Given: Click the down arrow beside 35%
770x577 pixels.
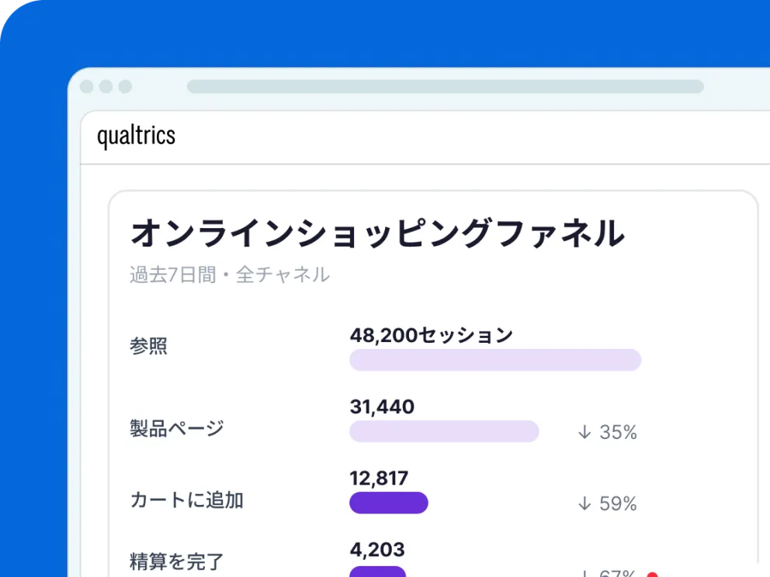Looking at the screenshot, I should pos(584,432).
